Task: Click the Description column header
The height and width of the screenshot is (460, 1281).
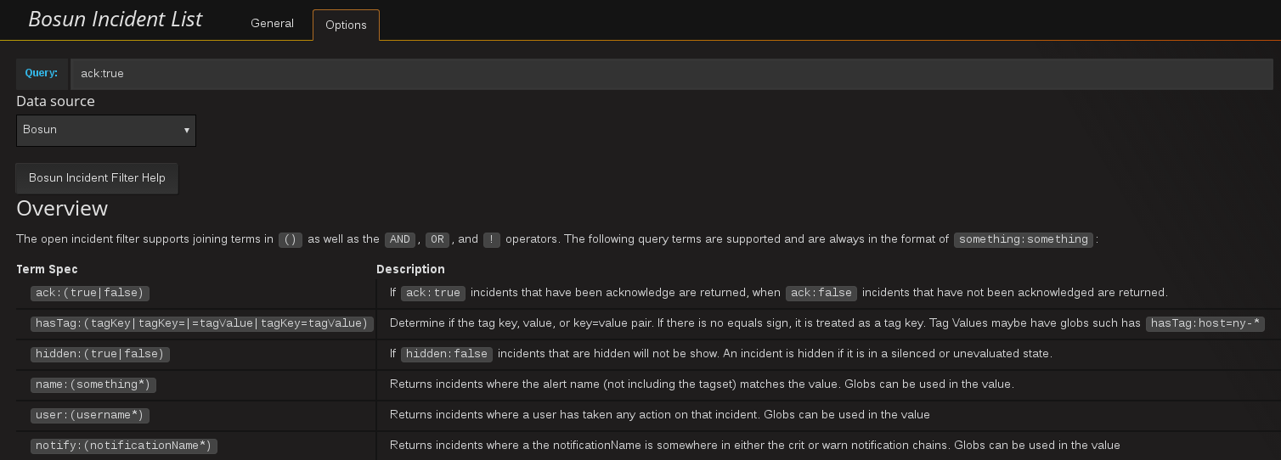Action: point(410,269)
